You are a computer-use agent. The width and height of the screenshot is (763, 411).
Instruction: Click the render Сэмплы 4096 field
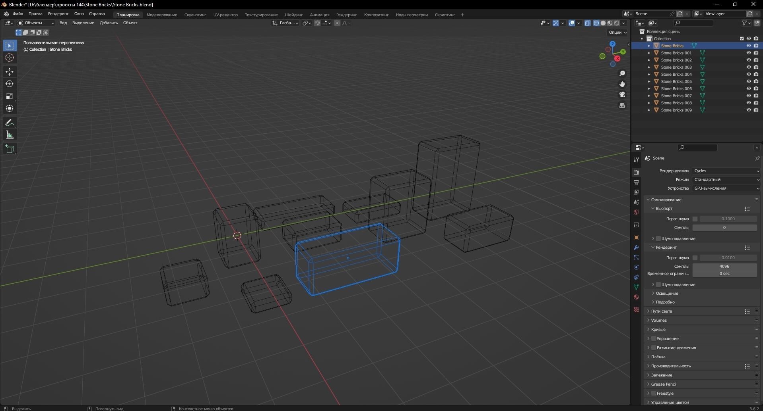tap(724, 267)
